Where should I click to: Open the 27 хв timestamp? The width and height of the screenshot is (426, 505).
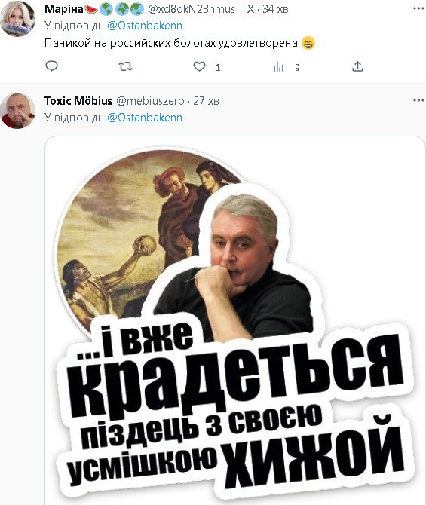[x=207, y=101]
